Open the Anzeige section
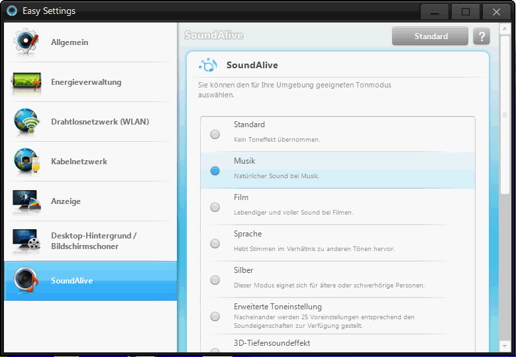 [x=91, y=201]
